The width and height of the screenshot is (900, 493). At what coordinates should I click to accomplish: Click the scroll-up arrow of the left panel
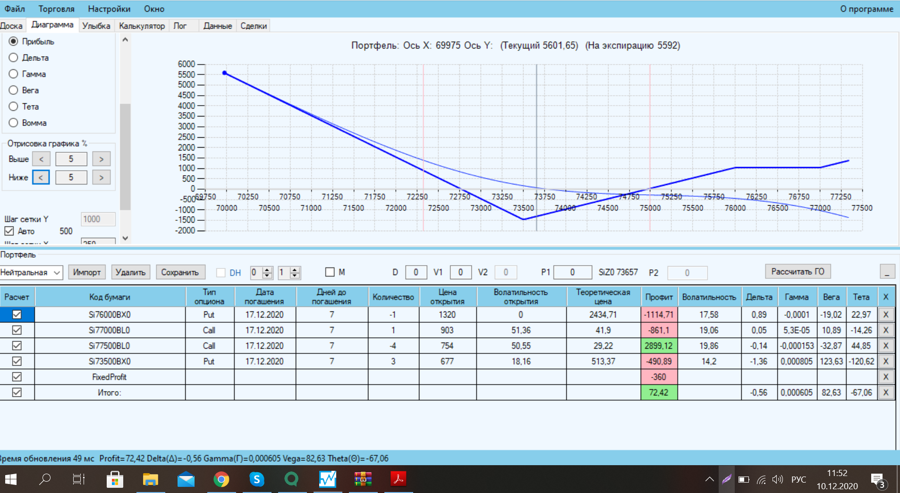pos(125,40)
